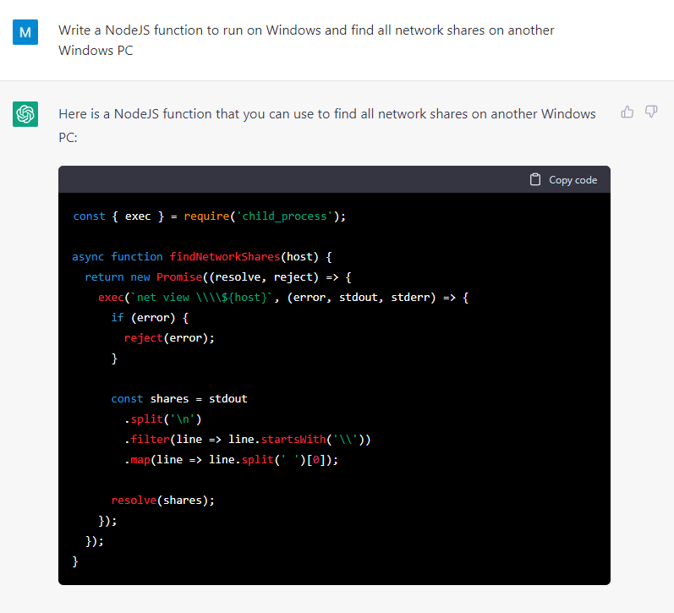Screen dimensions: 674x613
Task: Click the thumbs down icon on the response
Action: coord(651,112)
